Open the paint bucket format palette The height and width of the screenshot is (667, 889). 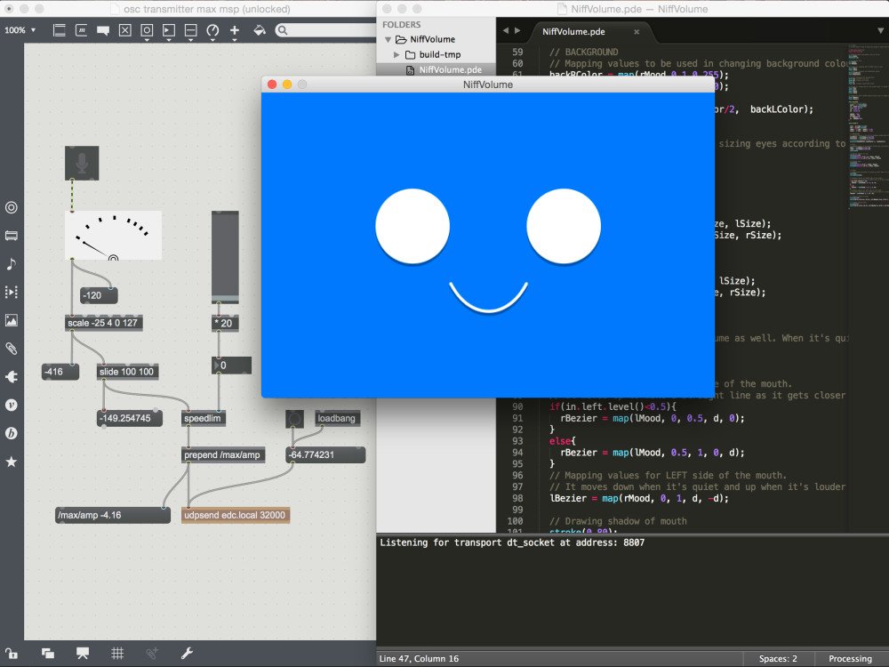[259, 30]
